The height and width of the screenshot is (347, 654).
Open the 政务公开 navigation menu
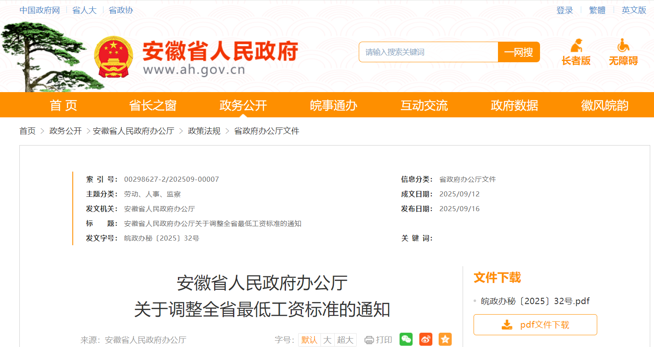[242, 105]
